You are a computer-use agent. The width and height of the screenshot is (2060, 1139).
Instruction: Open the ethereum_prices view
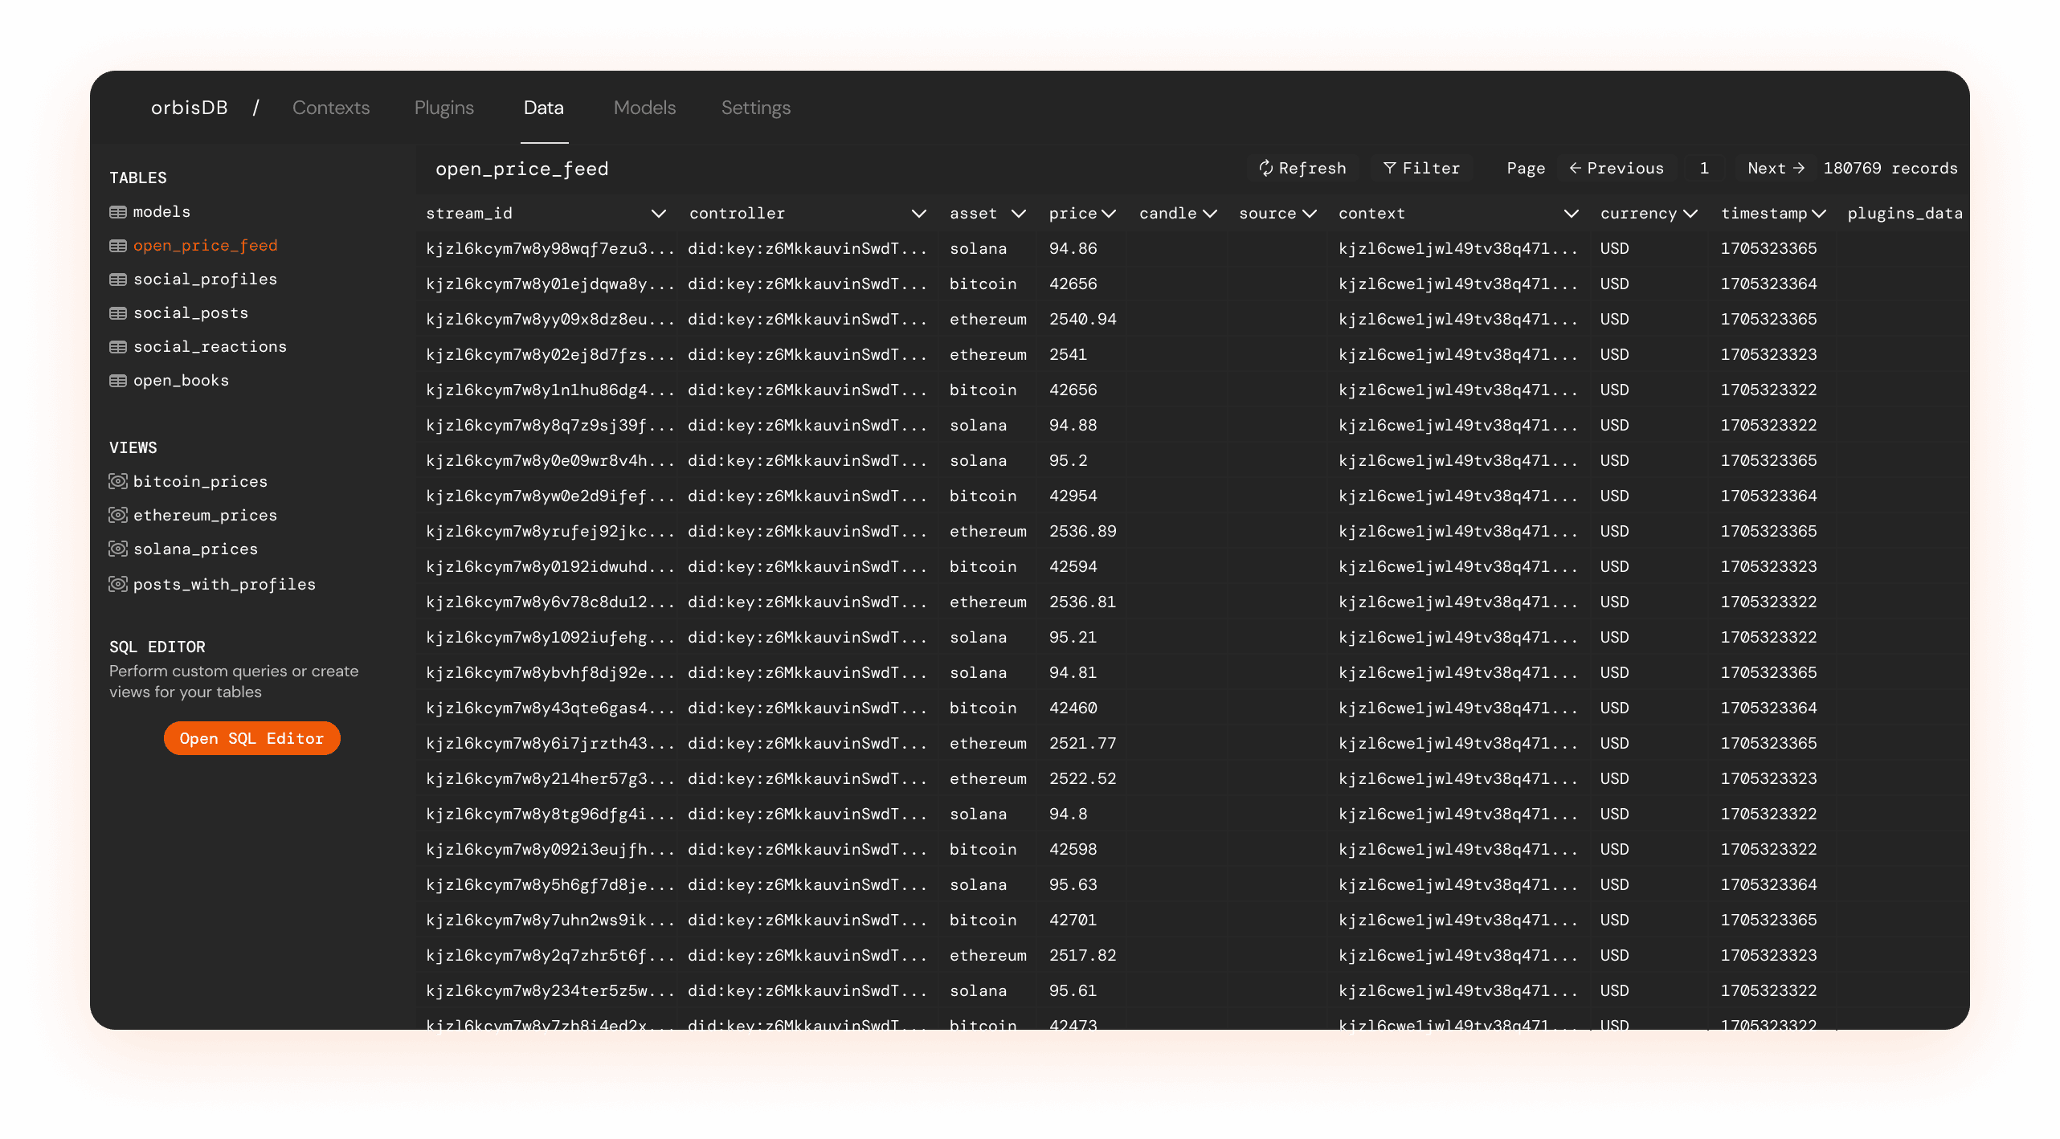coord(205,516)
